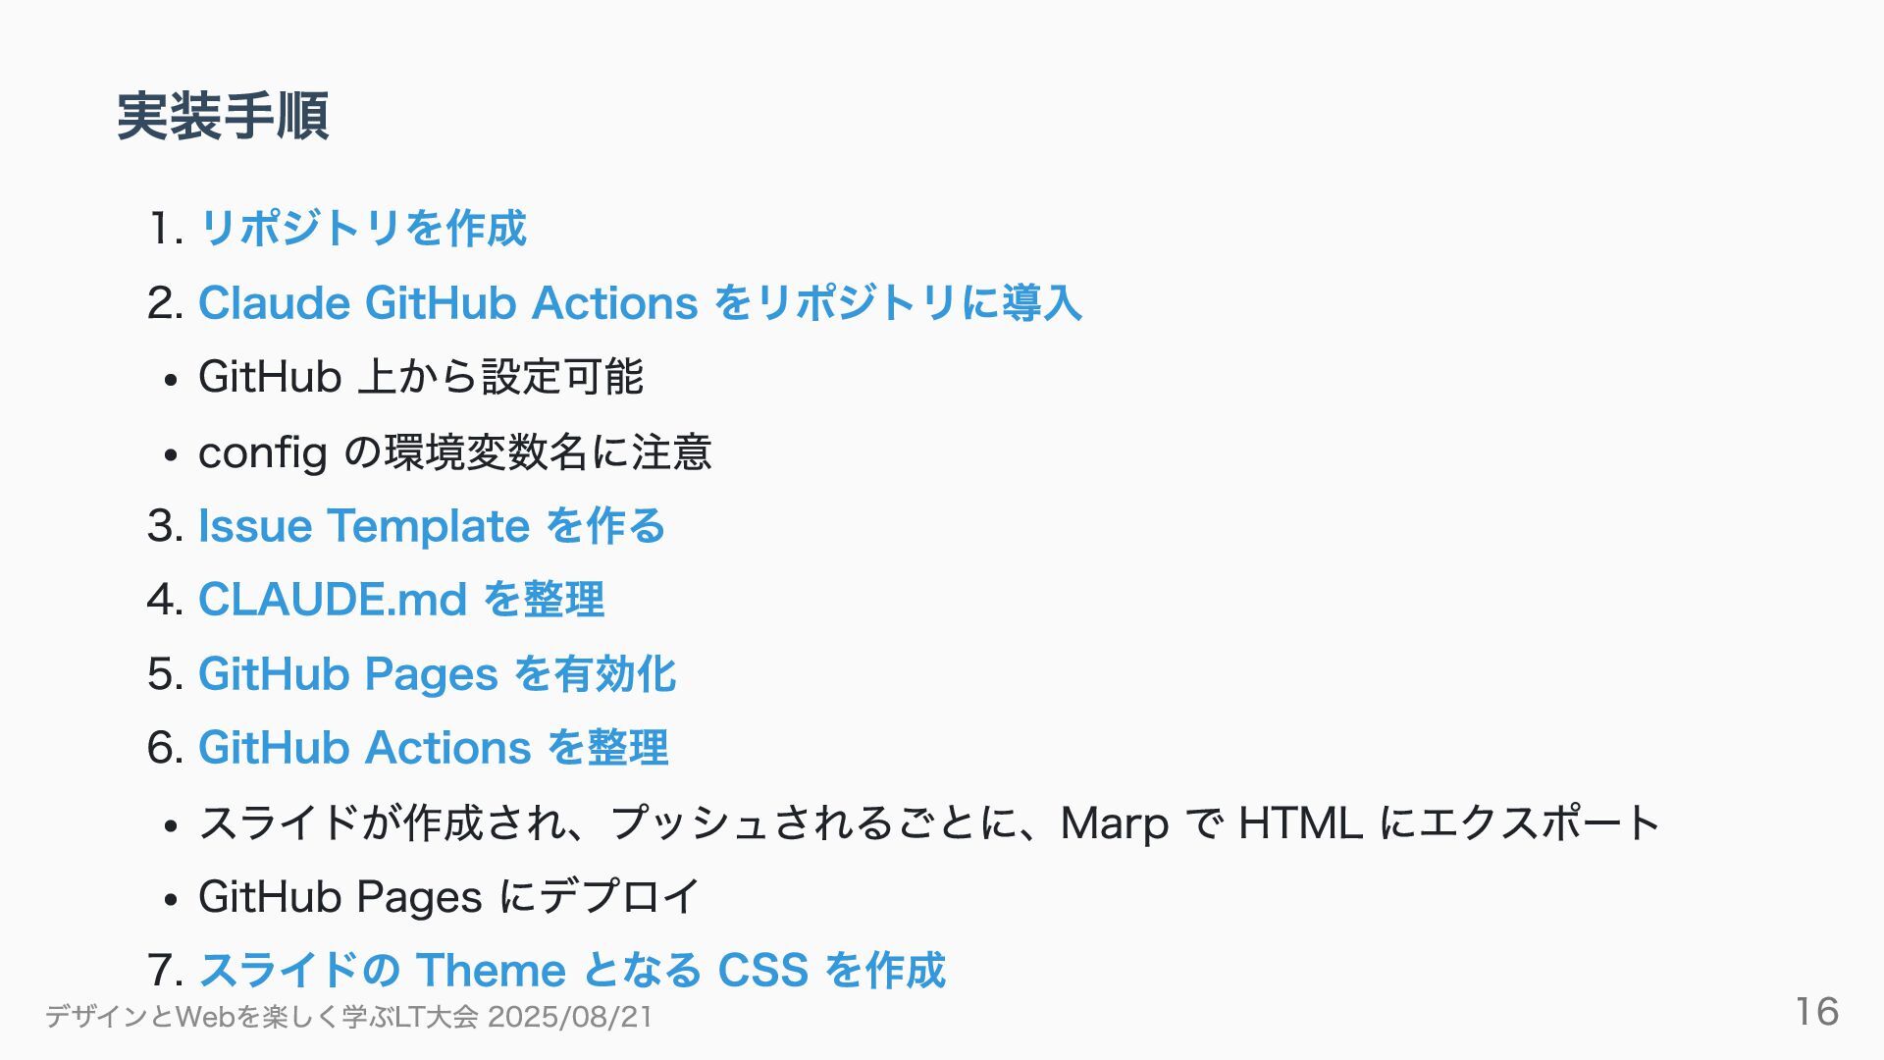Image resolution: width=1884 pixels, height=1060 pixels.
Task: Click the list number 1. marker
Action: click(166, 230)
